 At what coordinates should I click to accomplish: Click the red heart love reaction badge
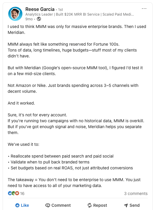[x=17, y=193]
